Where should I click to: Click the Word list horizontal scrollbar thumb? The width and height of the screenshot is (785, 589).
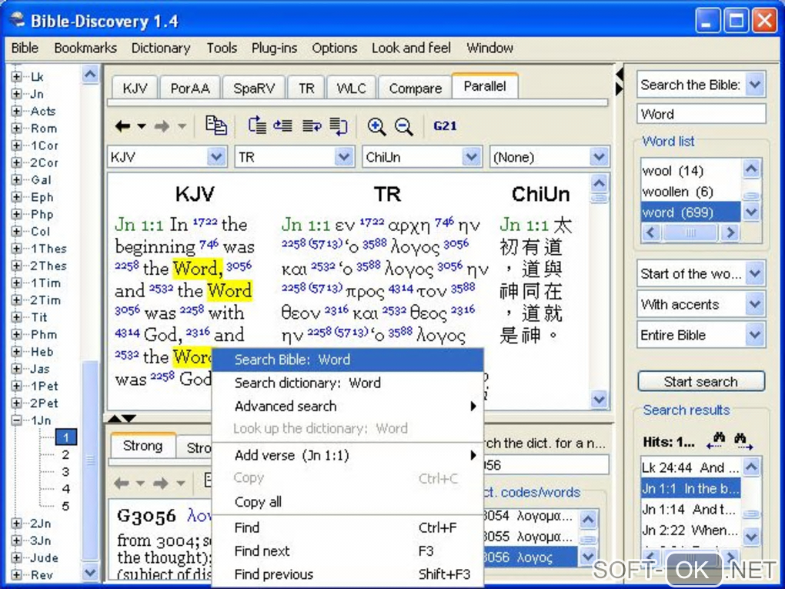pos(690,233)
